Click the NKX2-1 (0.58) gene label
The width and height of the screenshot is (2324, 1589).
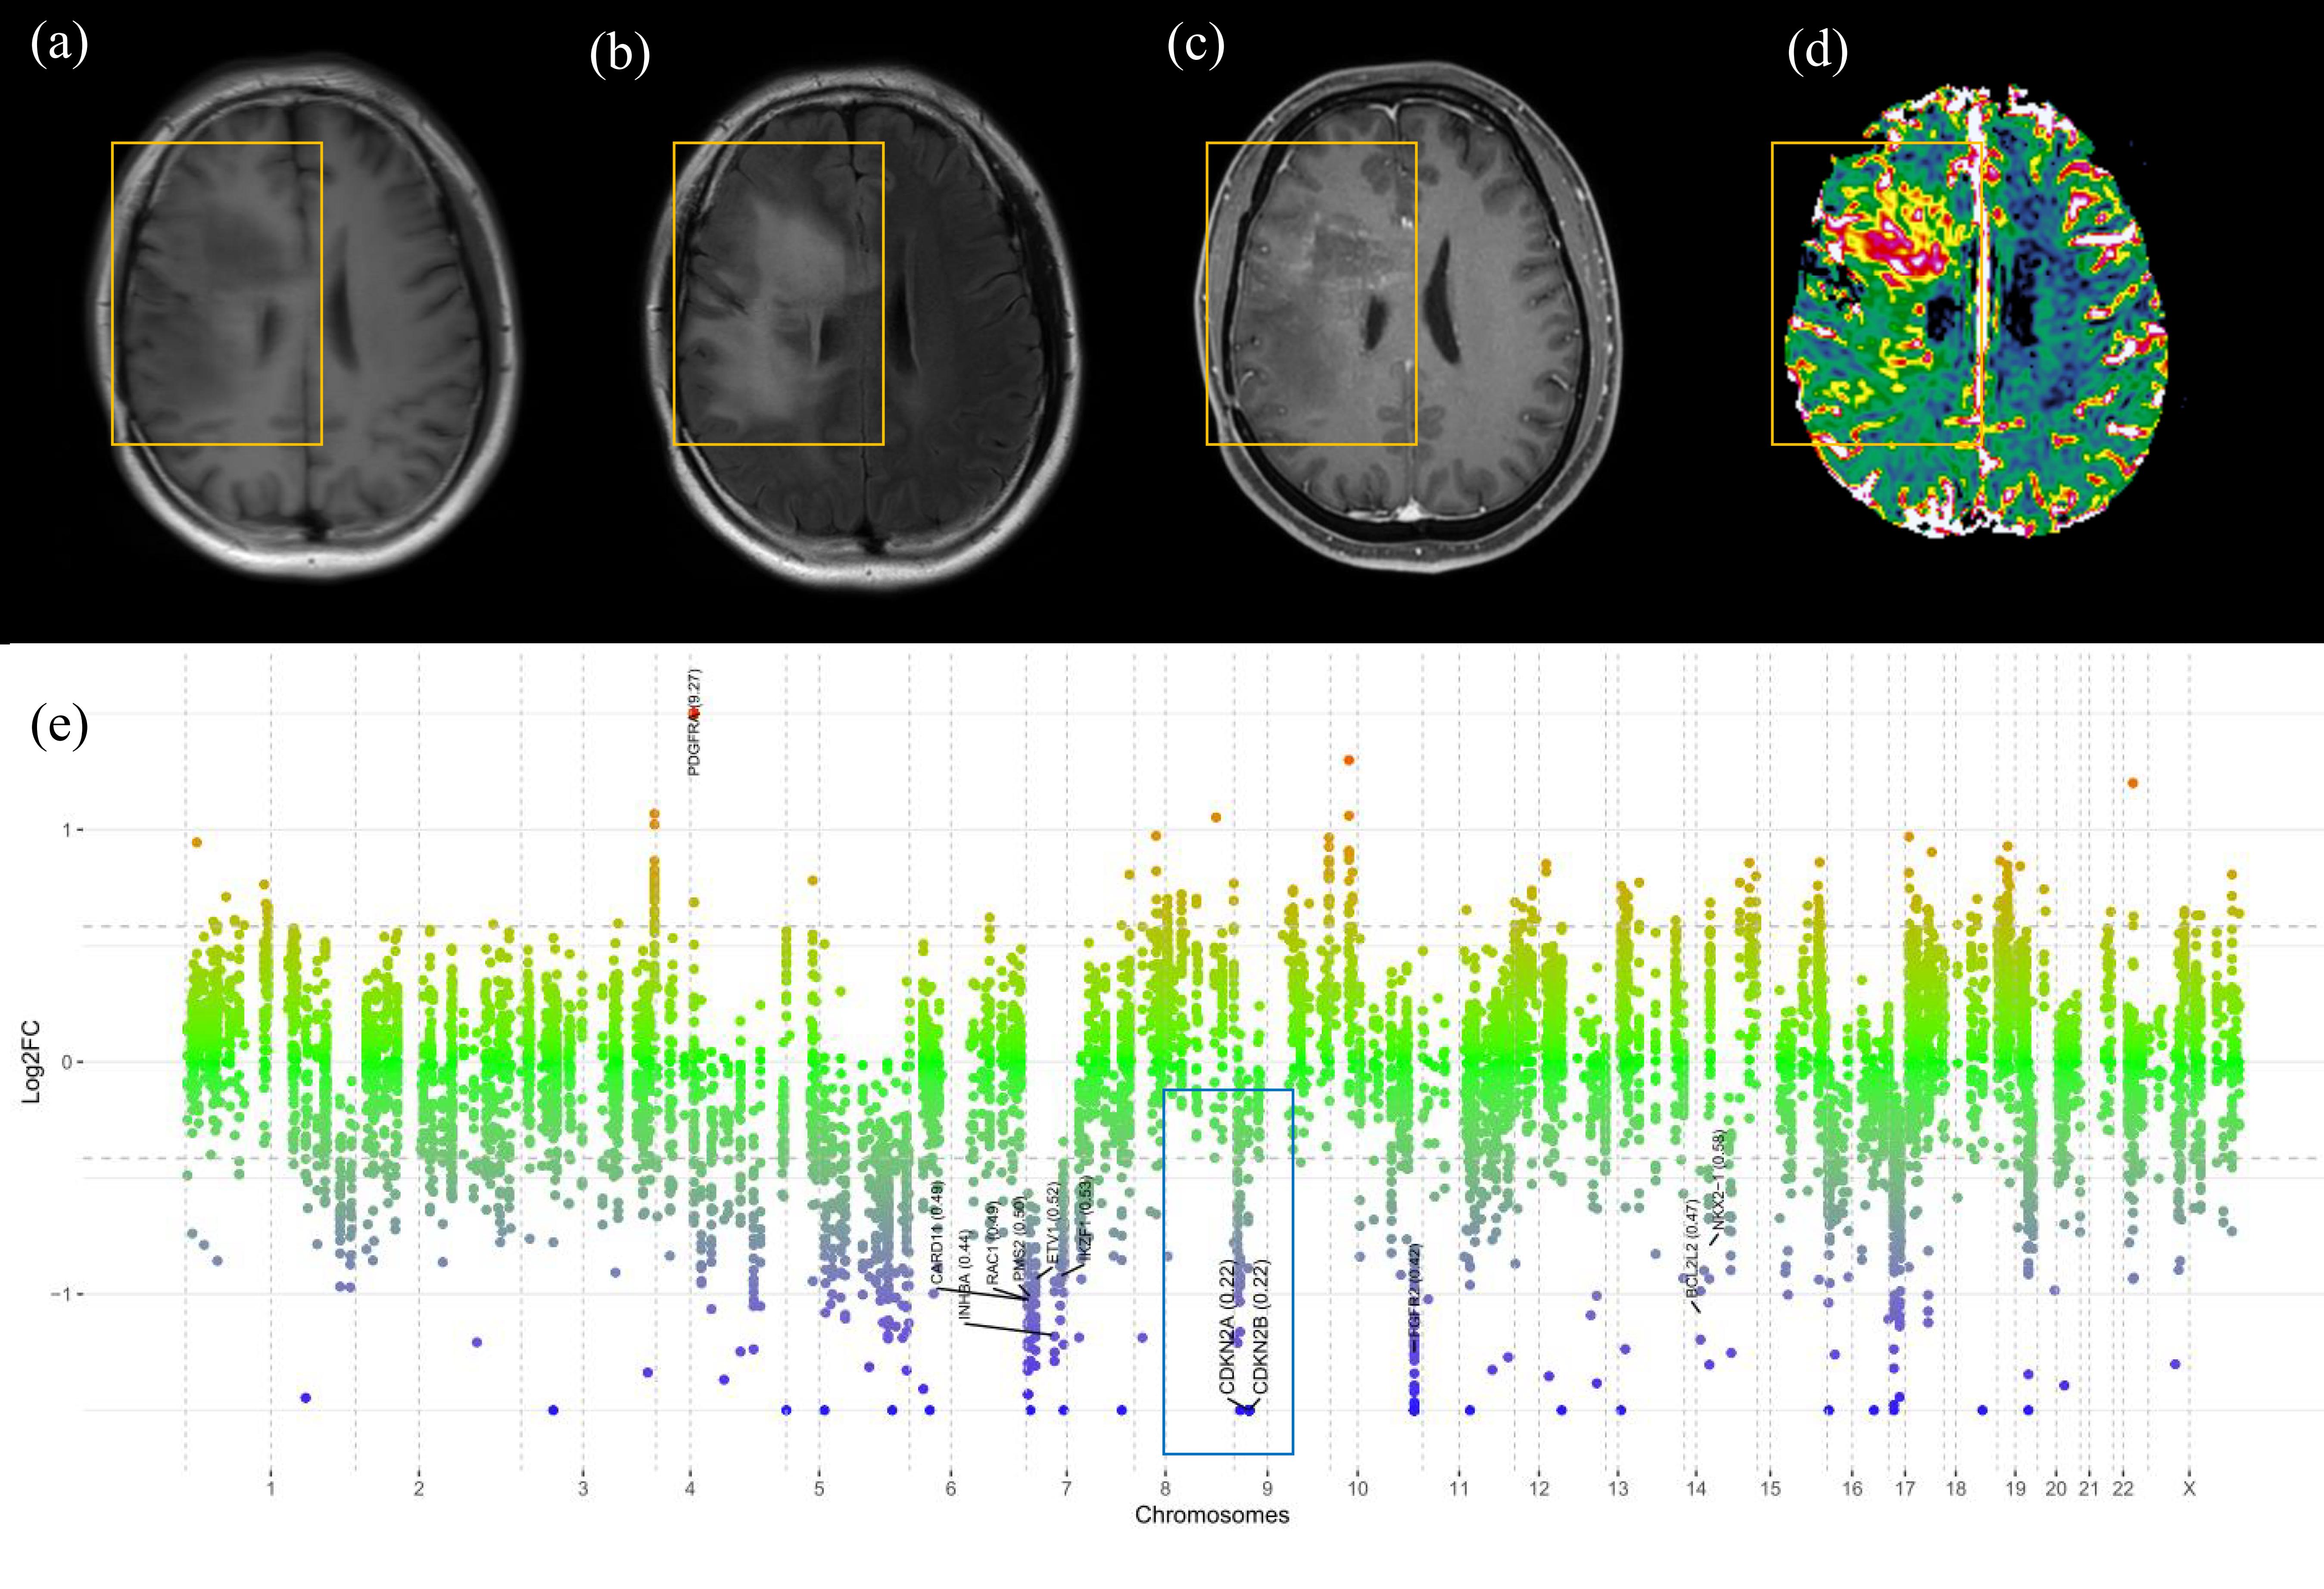1719,1181
